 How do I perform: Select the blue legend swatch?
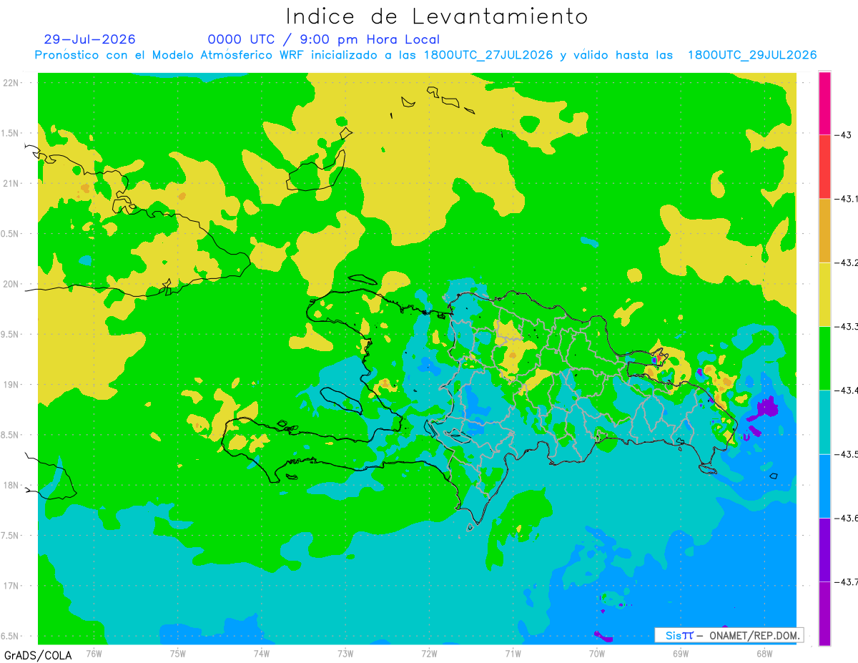point(824,486)
